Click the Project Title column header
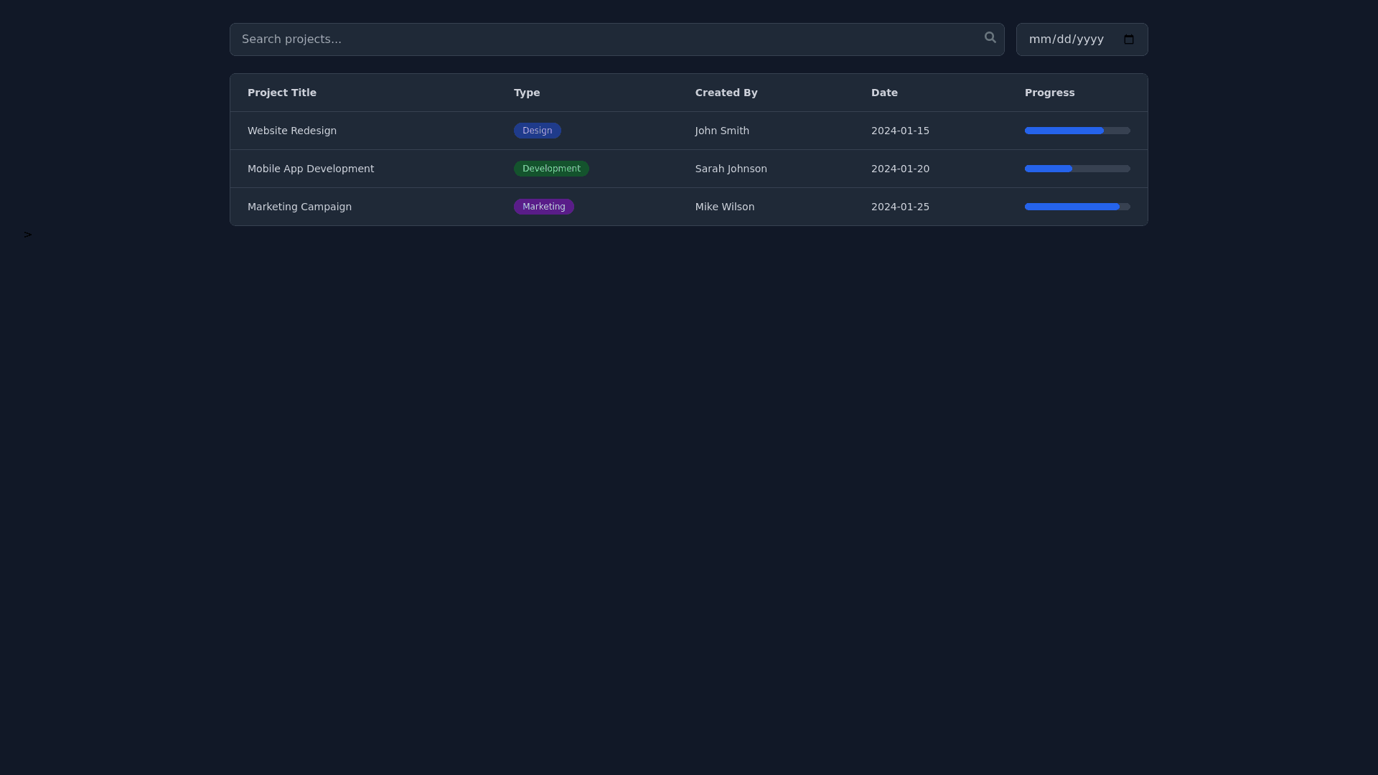1378x775 pixels. 282,93
